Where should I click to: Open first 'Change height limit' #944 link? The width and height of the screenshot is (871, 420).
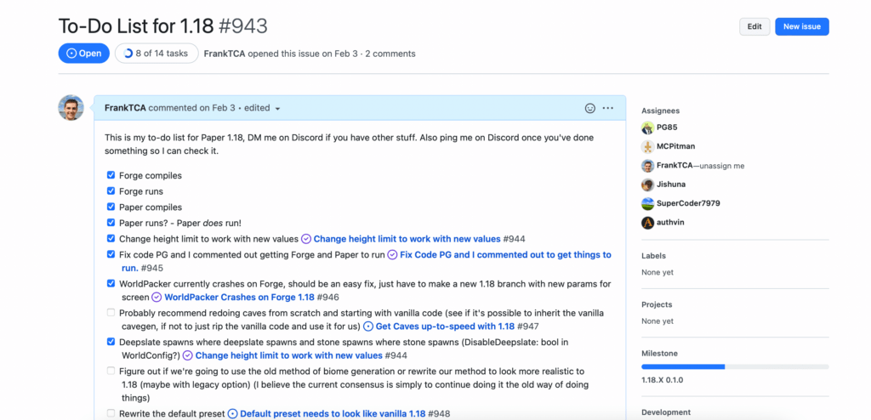[407, 239]
